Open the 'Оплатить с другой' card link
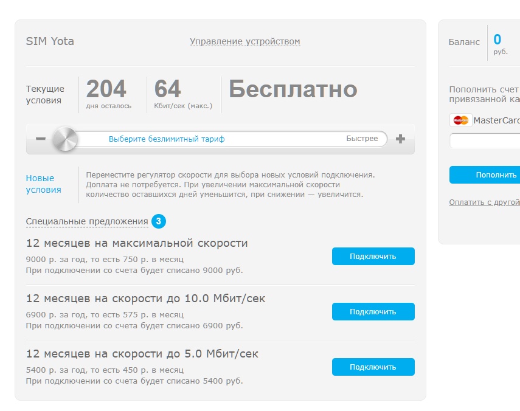 (485, 202)
